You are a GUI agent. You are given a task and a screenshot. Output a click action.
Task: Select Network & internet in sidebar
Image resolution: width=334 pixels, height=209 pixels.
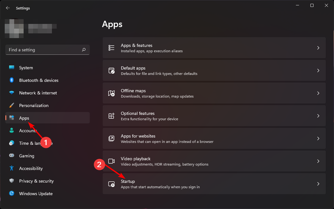(38, 93)
